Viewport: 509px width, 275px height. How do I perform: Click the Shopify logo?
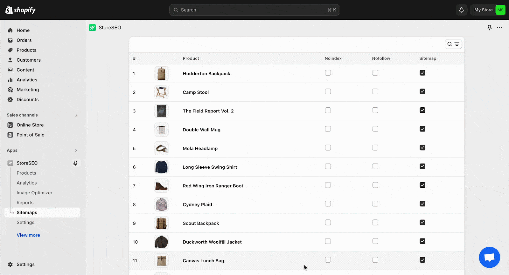point(20,10)
